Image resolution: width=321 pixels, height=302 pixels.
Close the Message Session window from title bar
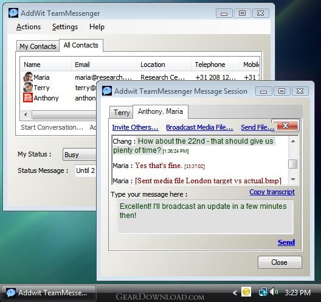click(x=300, y=91)
